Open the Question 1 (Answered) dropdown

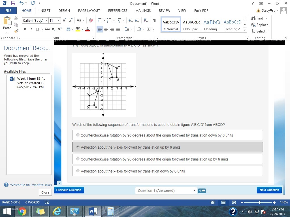[x=166, y=190]
